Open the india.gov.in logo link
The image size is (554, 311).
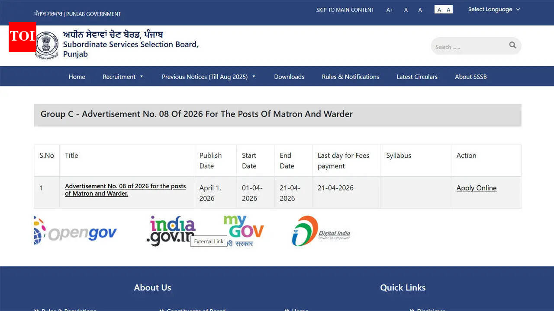(171, 230)
